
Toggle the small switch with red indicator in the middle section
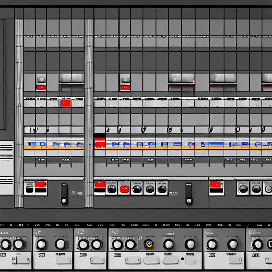125,83
